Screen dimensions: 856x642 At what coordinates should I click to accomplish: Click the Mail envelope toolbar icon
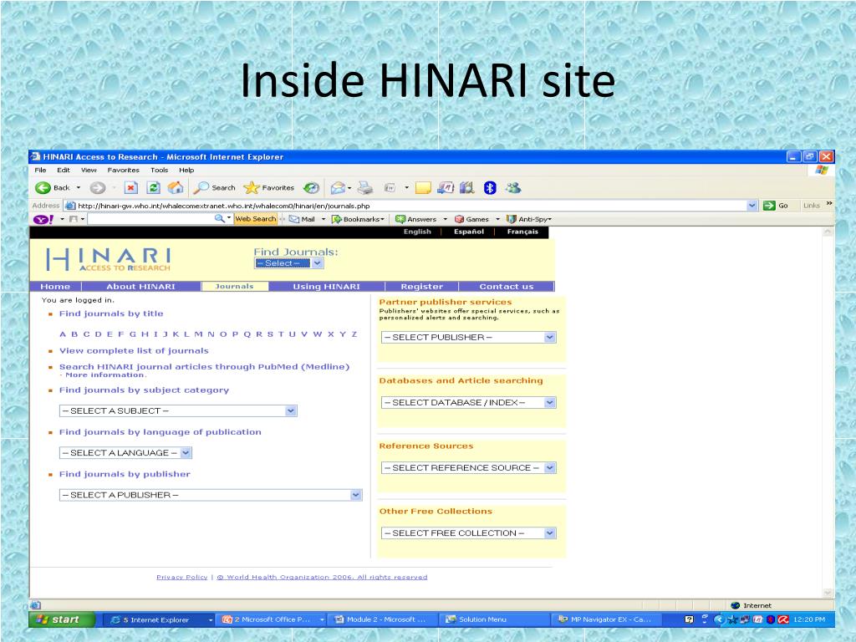[x=338, y=188]
